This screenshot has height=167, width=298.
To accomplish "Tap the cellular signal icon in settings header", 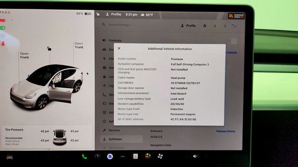I will [x=234, y=26].
